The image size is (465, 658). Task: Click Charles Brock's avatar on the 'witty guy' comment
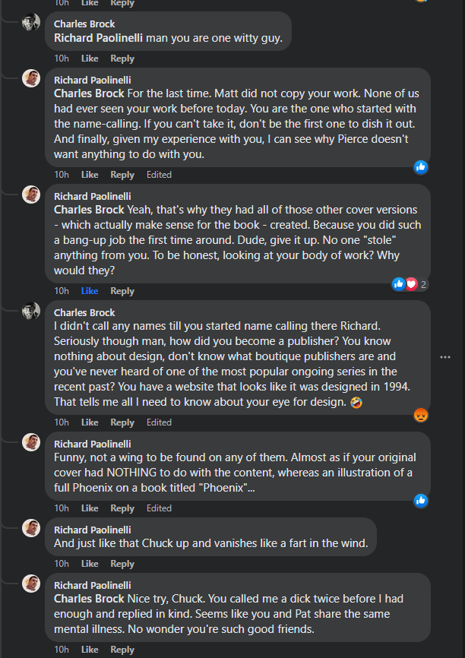[x=31, y=23]
